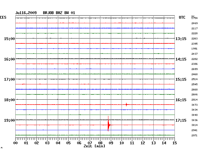Screen dimensions: 199x151
Task: Click the 15 minute axis label
Action: click(175, 143)
